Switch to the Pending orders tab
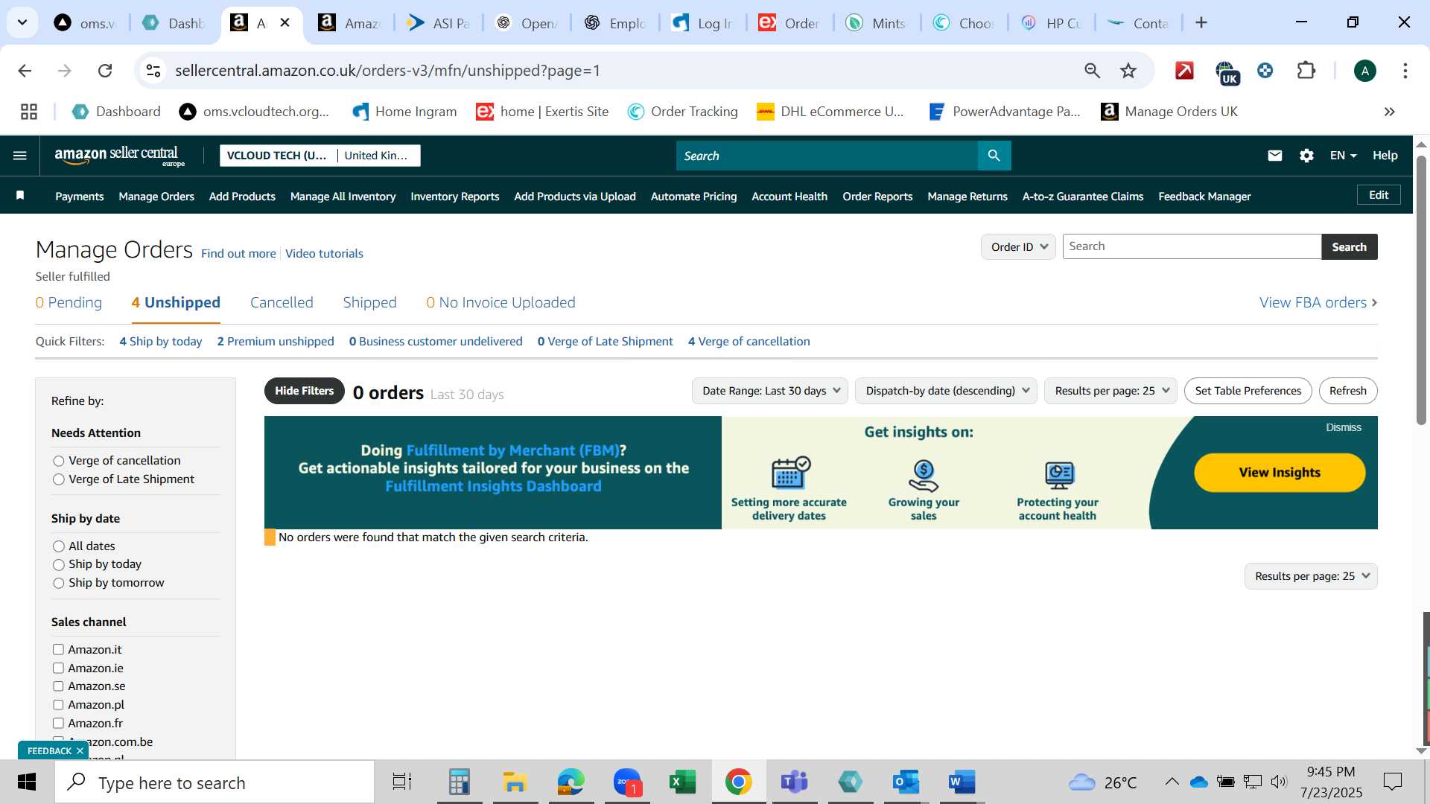 tap(69, 303)
